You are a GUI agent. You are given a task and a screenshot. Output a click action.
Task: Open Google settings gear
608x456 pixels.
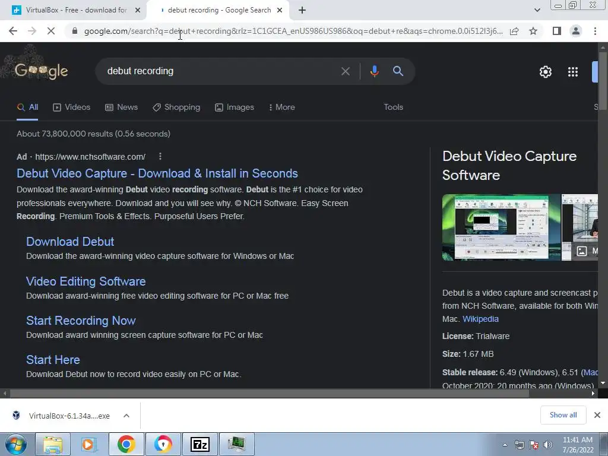click(546, 72)
